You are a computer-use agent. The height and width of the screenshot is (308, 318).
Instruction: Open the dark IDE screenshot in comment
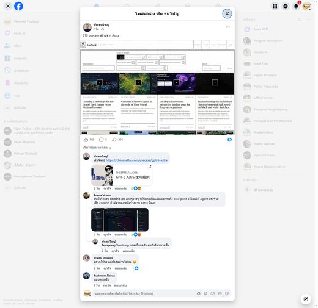(x=120, y=220)
